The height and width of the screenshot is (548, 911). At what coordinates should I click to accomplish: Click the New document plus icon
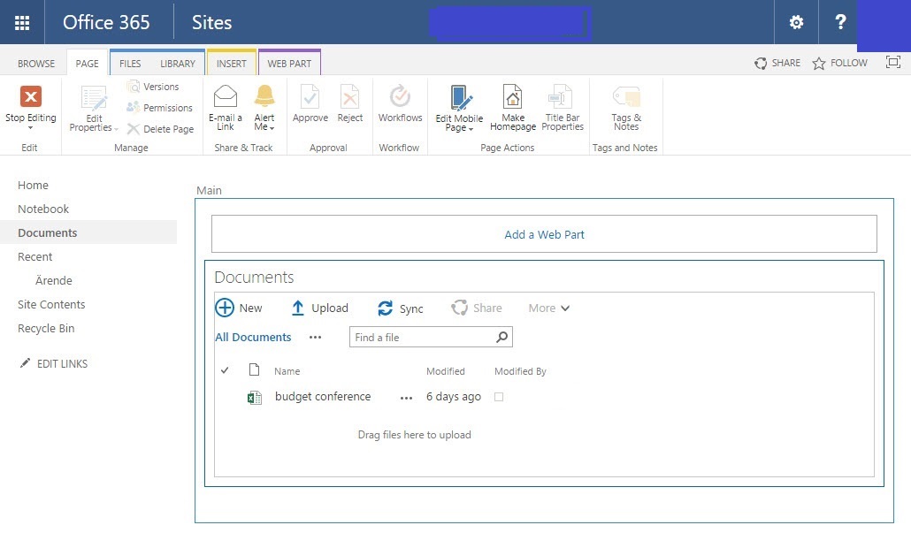point(225,308)
